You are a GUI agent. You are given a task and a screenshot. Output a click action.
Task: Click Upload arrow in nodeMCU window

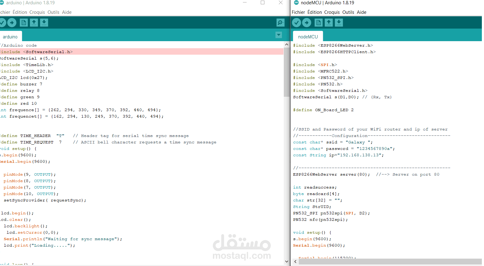pyautogui.click(x=306, y=22)
